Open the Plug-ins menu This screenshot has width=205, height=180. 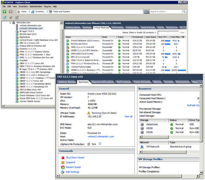click(47, 7)
